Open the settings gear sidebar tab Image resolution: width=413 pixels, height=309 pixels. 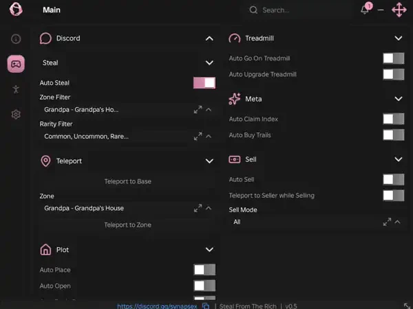16,114
